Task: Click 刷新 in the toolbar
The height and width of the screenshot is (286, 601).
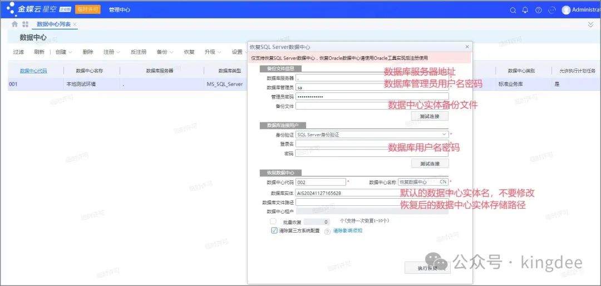Action: pyautogui.click(x=39, y=52)
